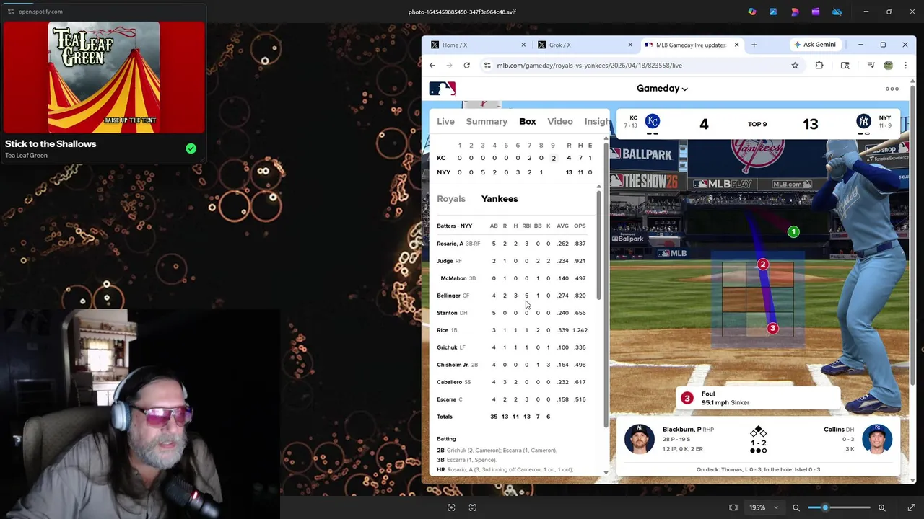
Task: Switch to the Grok / X browser tab
Action: 584,45
